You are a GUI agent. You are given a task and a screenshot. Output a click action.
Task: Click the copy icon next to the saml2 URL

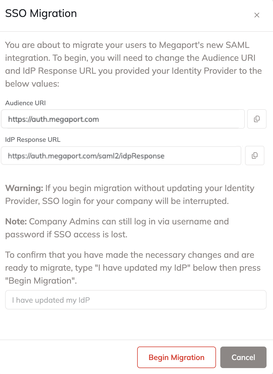(254, 156)
